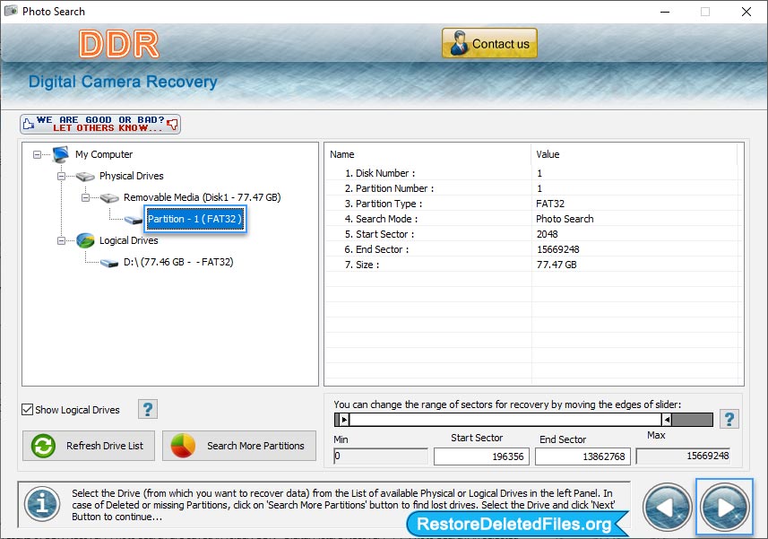Click the Photo Search title bar icon
The image size is (768, 539).
point(11,11)
